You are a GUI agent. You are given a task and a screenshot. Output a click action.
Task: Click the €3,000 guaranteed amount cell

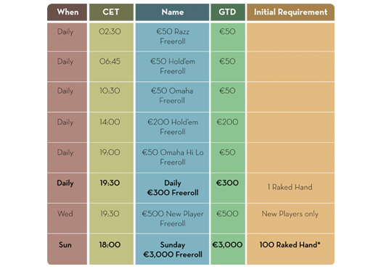pyautogui.click(x=228, y=249)
